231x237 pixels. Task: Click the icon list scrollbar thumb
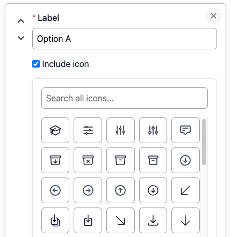pos(204,142)
